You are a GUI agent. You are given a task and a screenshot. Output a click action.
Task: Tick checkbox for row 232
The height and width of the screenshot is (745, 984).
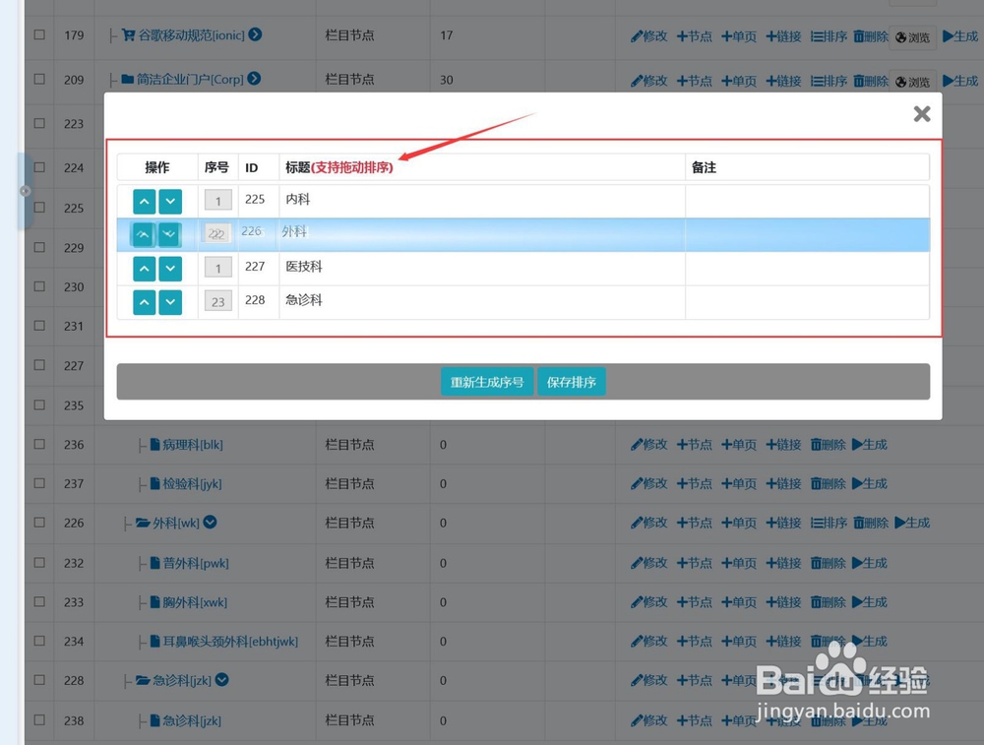pyautogui.click(x=39, y=562)
